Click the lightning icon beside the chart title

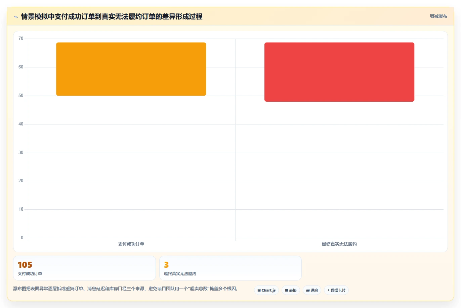[16, 17]
